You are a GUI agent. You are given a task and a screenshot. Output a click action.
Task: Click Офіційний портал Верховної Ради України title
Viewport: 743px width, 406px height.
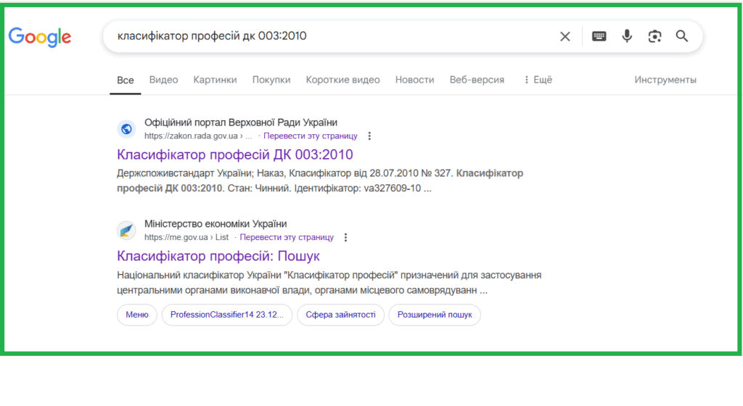point(241,123)
